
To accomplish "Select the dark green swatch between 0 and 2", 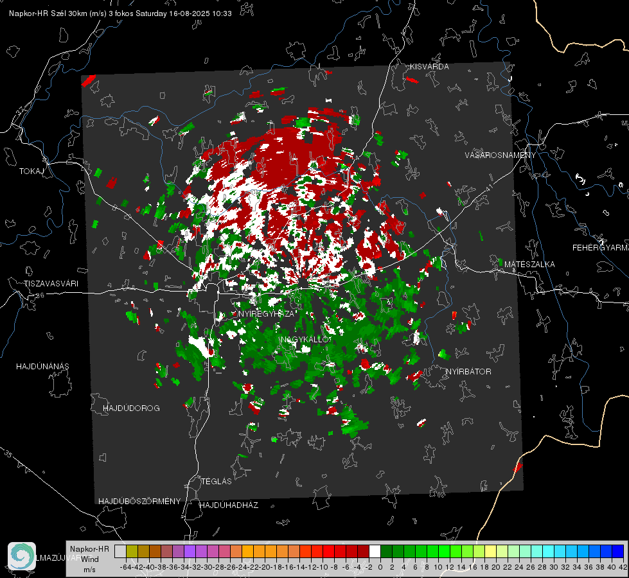I will pos(386,551).
